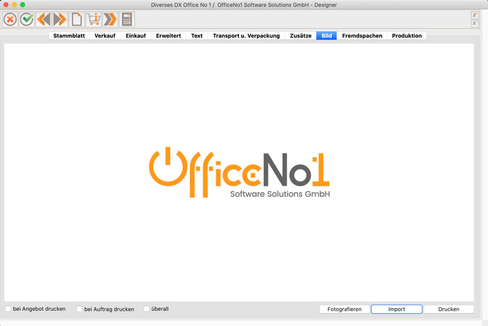Switch to the Produktion tab

coord(407,36)
